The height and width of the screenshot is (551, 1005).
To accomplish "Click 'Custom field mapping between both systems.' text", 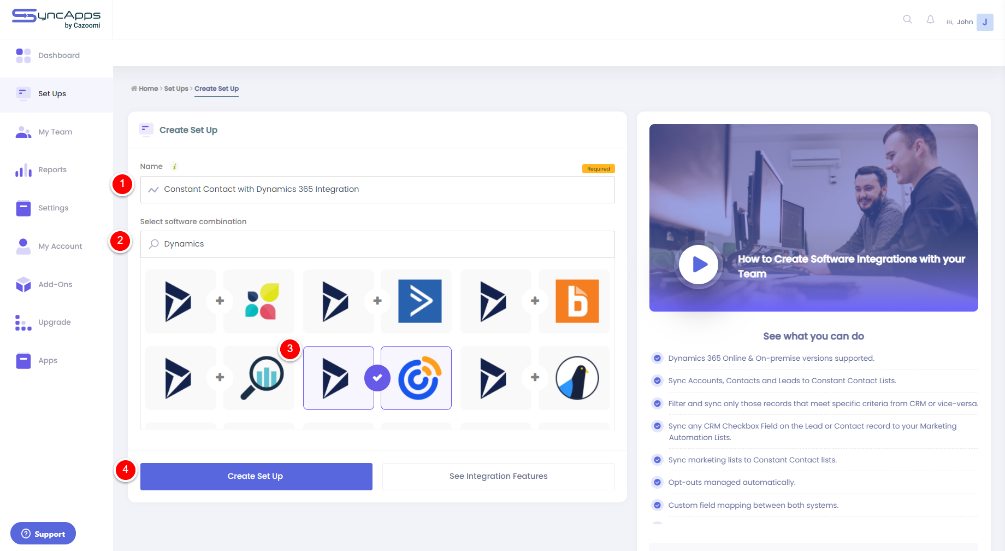I will [x=753, y=506].
